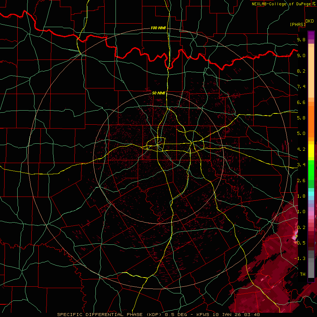Screen dimensions: 317x317
Task: Select the 9.8 value on the color scale
Action: pyautogui.click(x=301, y=39)
